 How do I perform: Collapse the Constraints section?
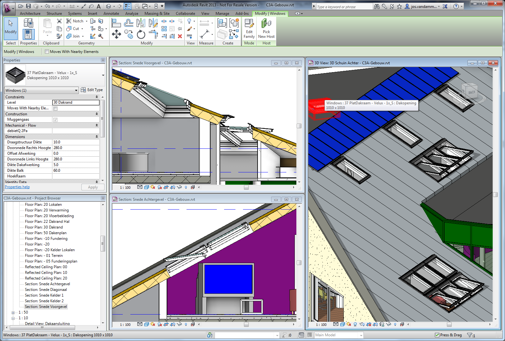[97, 97]
